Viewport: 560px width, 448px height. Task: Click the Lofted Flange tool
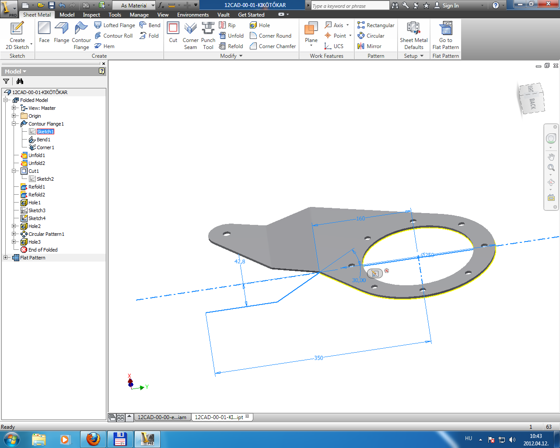115,25
